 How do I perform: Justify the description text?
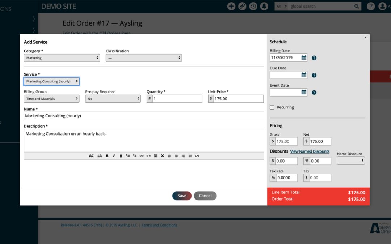coord(190,156)
